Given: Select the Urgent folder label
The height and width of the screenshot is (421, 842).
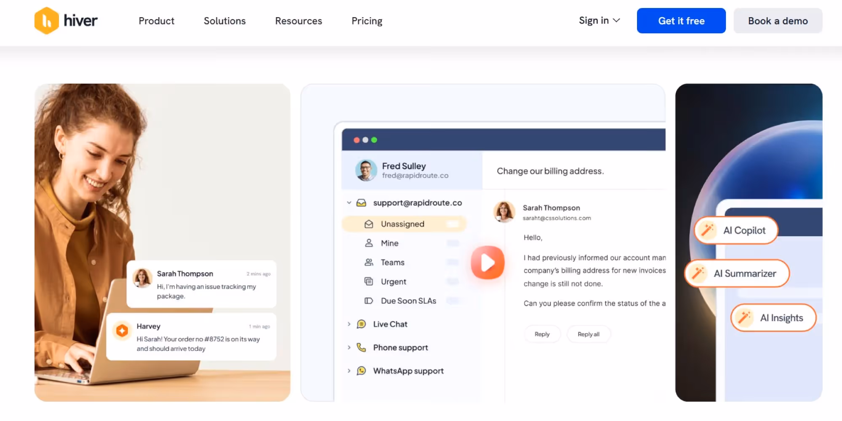Looking at the screenshot, I should coord(394,282).
